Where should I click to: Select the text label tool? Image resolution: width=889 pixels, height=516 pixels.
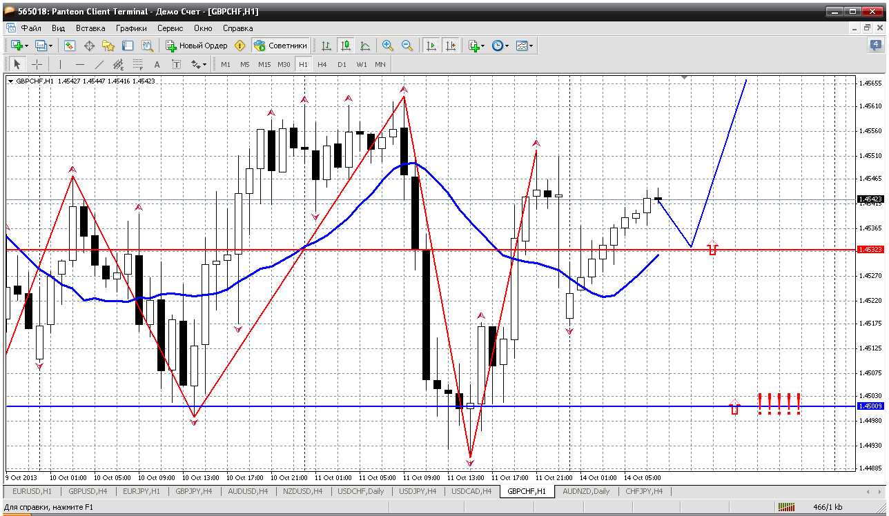[x=157, y=64]
